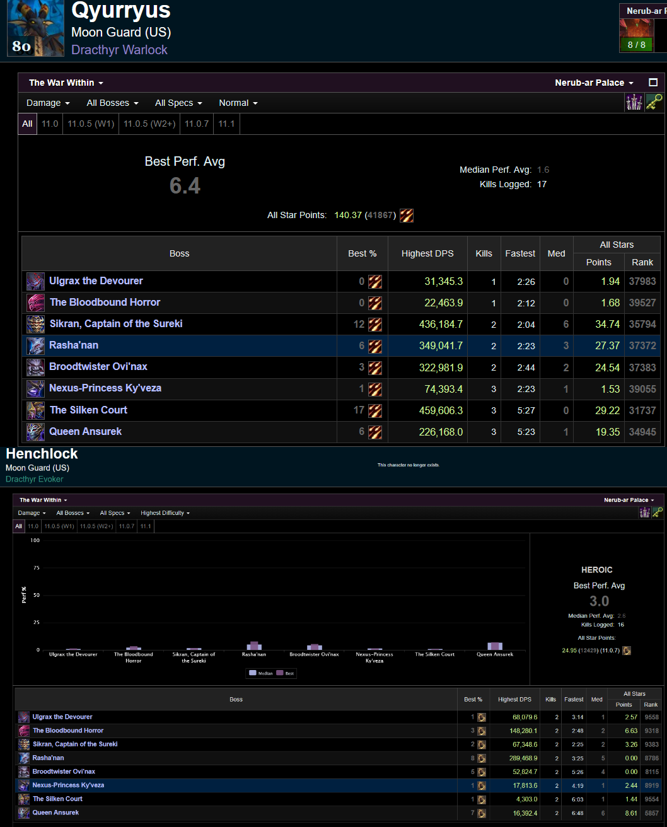Click the Nerub-ar zone progress thumbnail showing 8/8
The height and width of the screenshot is (827, 667).
pyautogui.click(x=637, y=35)
